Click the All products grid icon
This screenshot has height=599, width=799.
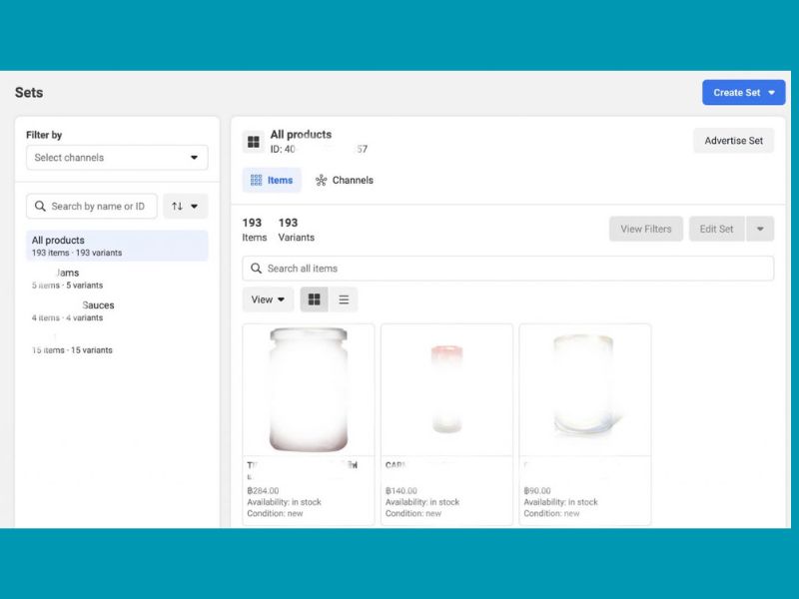coord(254,142)
